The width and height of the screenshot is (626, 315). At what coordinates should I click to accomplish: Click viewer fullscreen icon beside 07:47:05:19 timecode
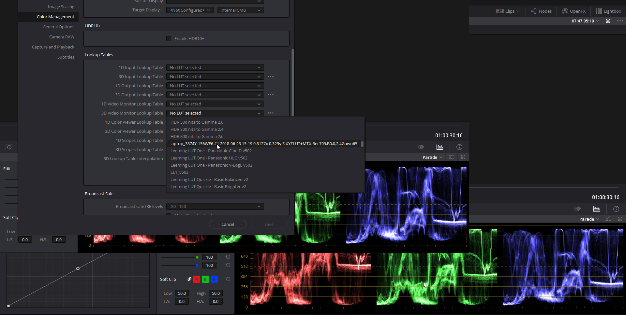[x=608, y=21]
